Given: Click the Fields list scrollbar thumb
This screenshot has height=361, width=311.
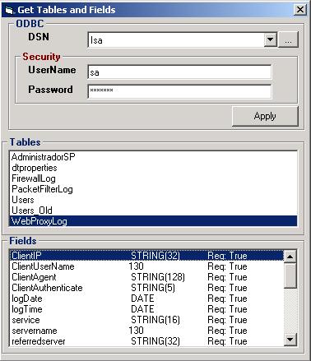Looking at the screenshot, I should (290, 275).
